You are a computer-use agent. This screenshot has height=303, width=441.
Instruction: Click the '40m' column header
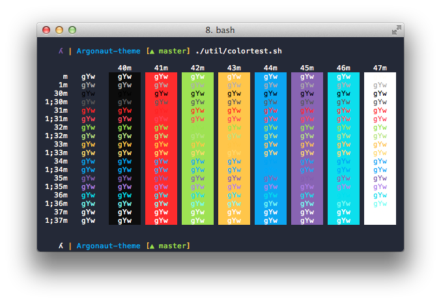point(124,68)
